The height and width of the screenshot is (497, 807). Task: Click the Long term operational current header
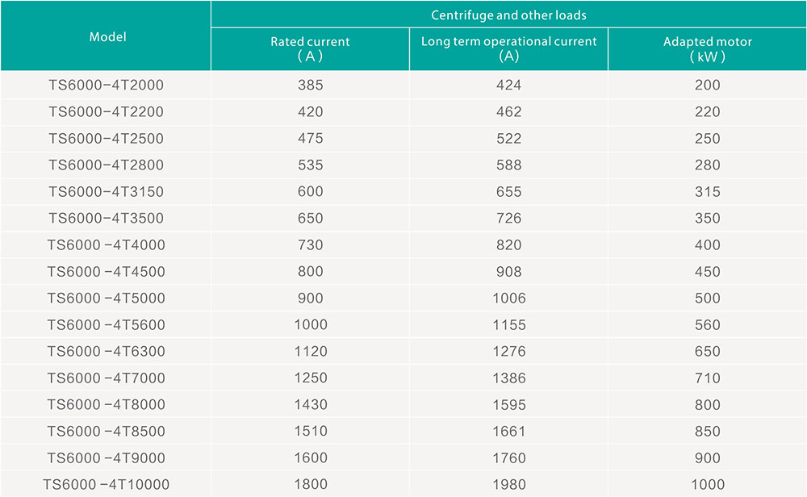point(508,48)
